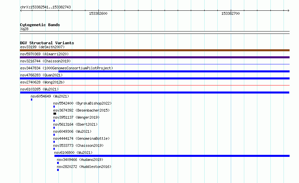Screen dimensions: 299x183
Task: Click the red esv2740628 variant line
Action: [155, 85]
